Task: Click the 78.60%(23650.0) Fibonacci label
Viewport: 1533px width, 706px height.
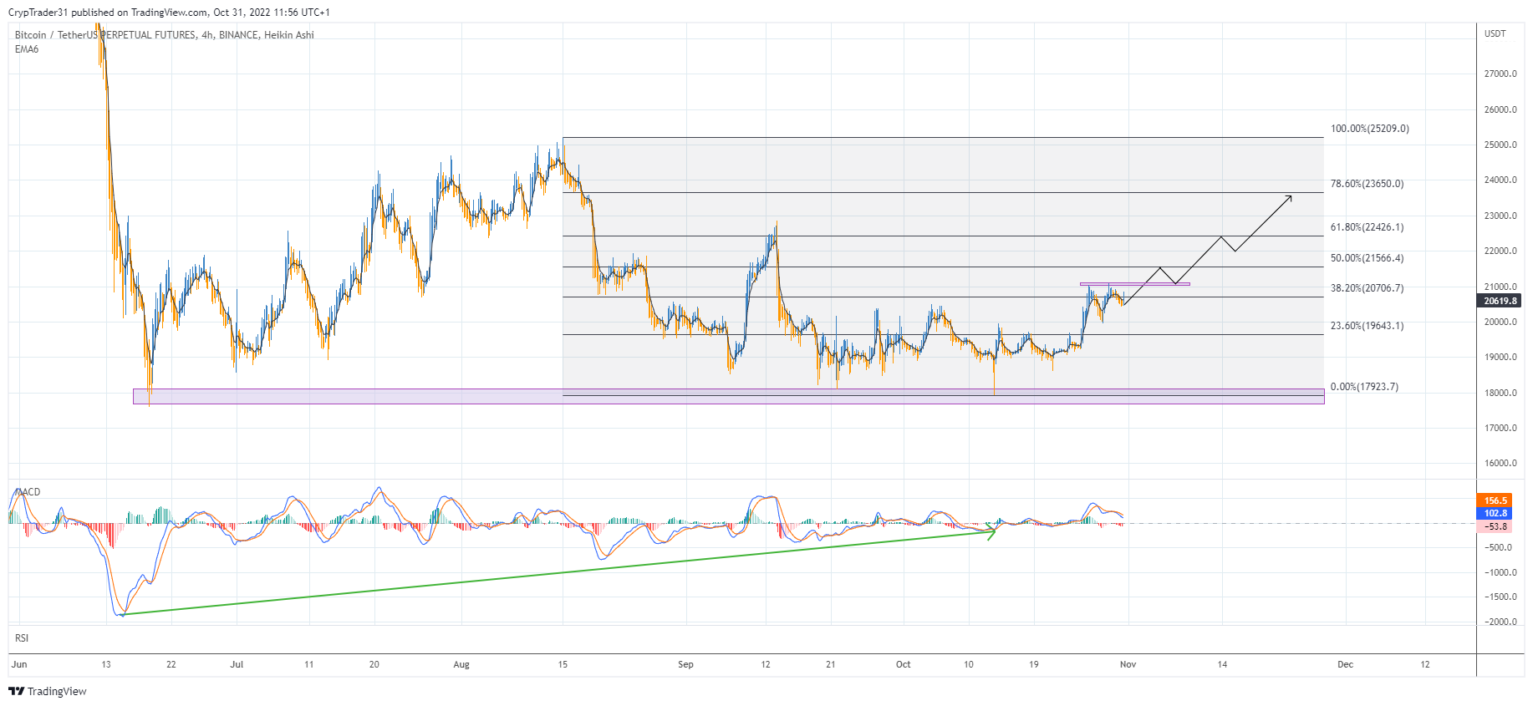Action: [1367, 184]
